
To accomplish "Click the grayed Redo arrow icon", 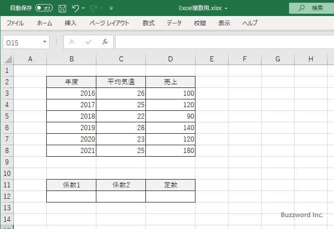I will point(94,8).
